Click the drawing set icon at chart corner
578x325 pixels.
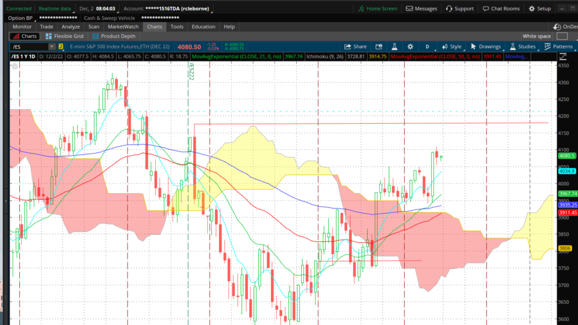563,57
